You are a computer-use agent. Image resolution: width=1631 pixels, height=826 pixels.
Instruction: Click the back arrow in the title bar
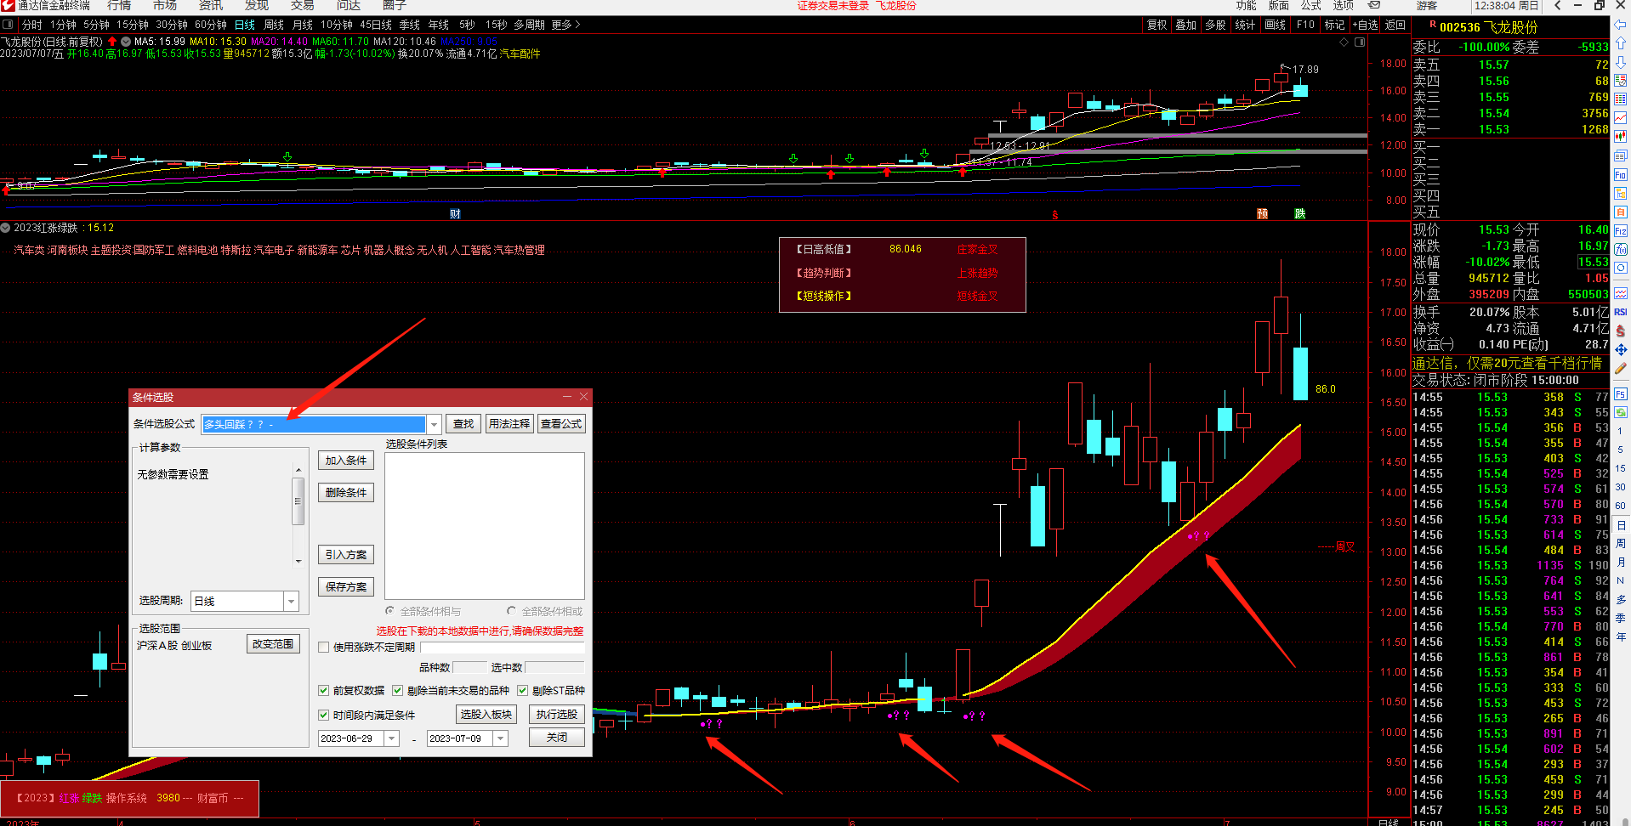point(1558,5)
